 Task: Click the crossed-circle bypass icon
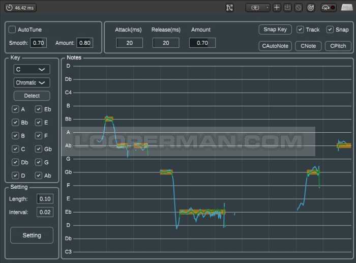point(298,8)
